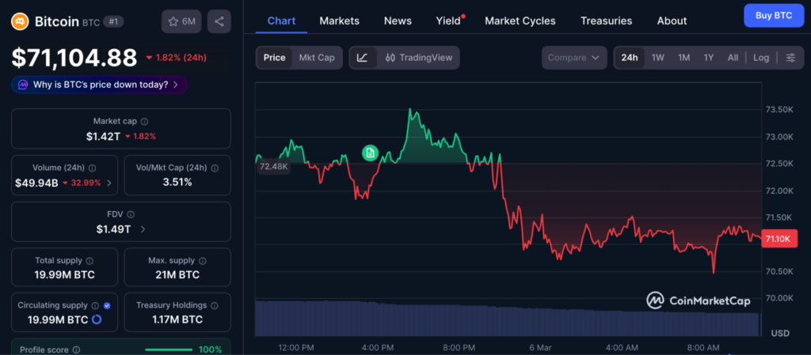Select the 1Y time range

pyautogui.click(x=709, y=58)
